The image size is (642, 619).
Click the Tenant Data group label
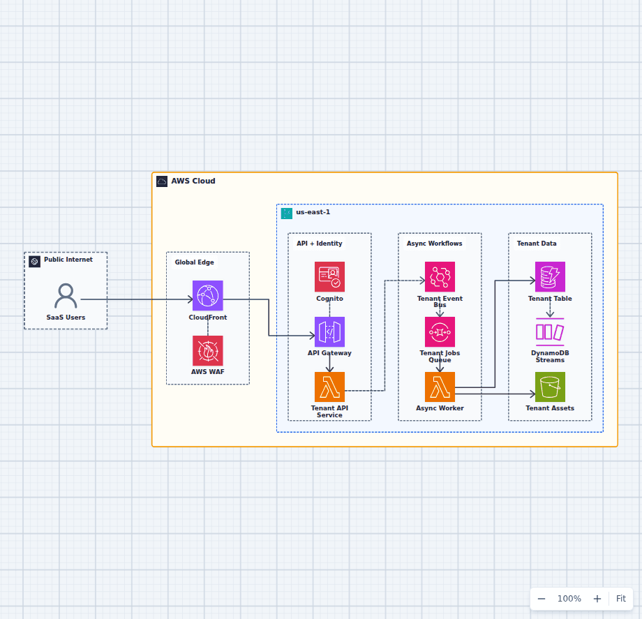click(x=537, y=243)
